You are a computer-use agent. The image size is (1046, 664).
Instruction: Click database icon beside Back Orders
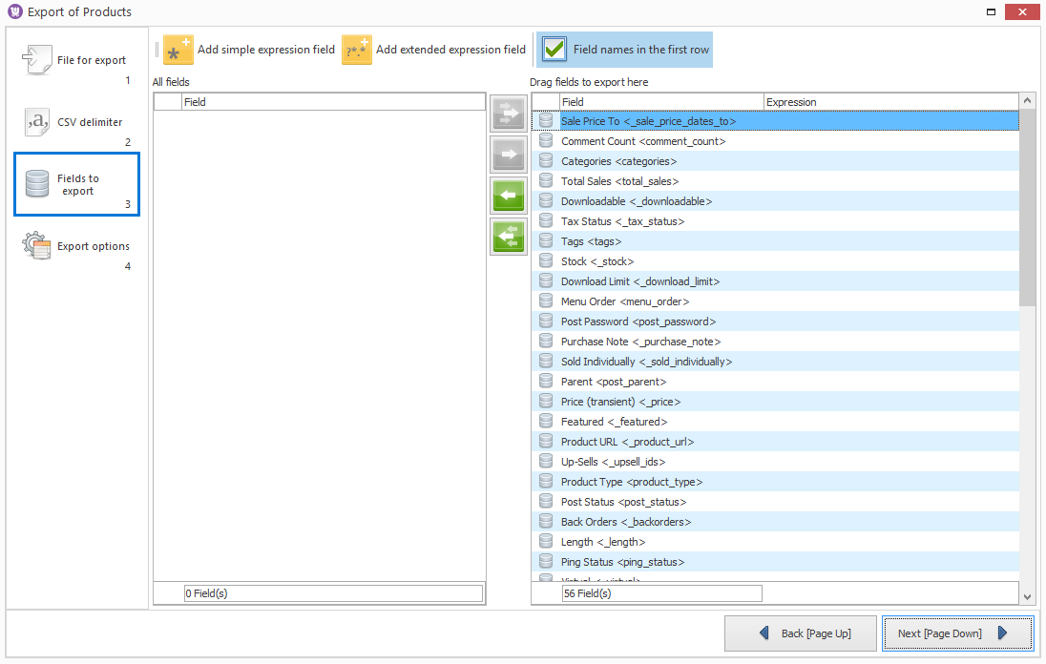[x=546, y=521]
